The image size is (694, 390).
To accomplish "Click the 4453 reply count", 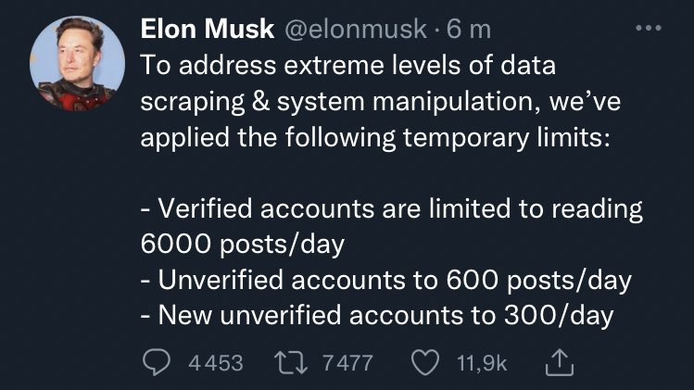I will click(x=215, y=362).
